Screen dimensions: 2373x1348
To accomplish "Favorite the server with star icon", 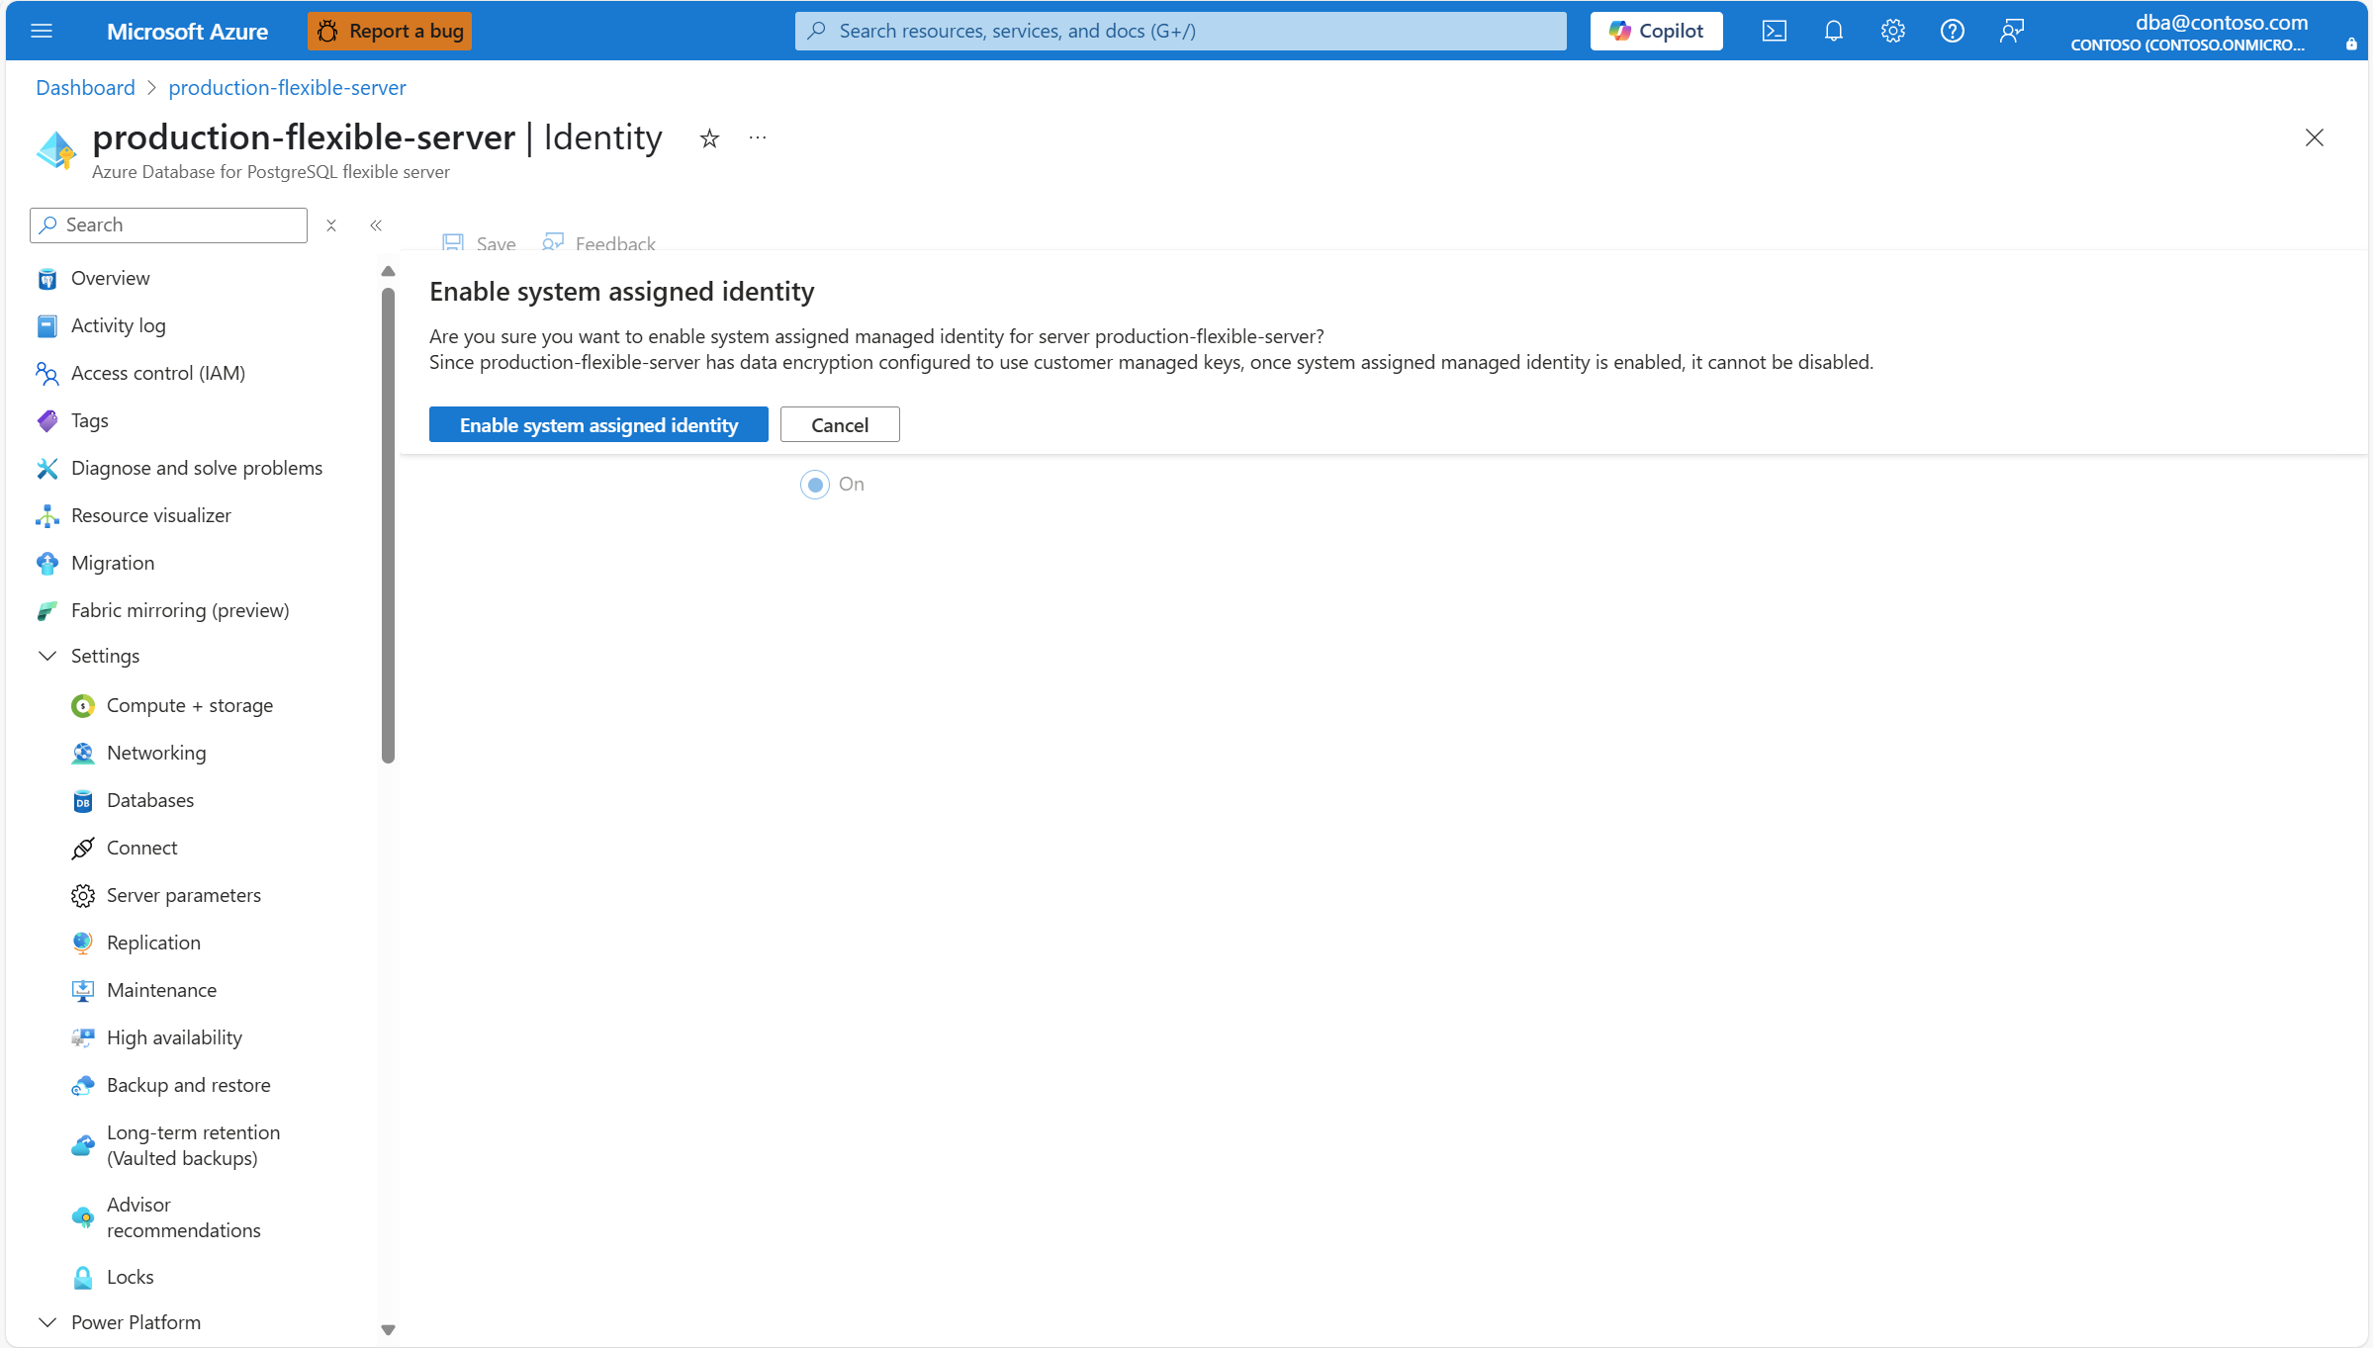I will 709,138.
